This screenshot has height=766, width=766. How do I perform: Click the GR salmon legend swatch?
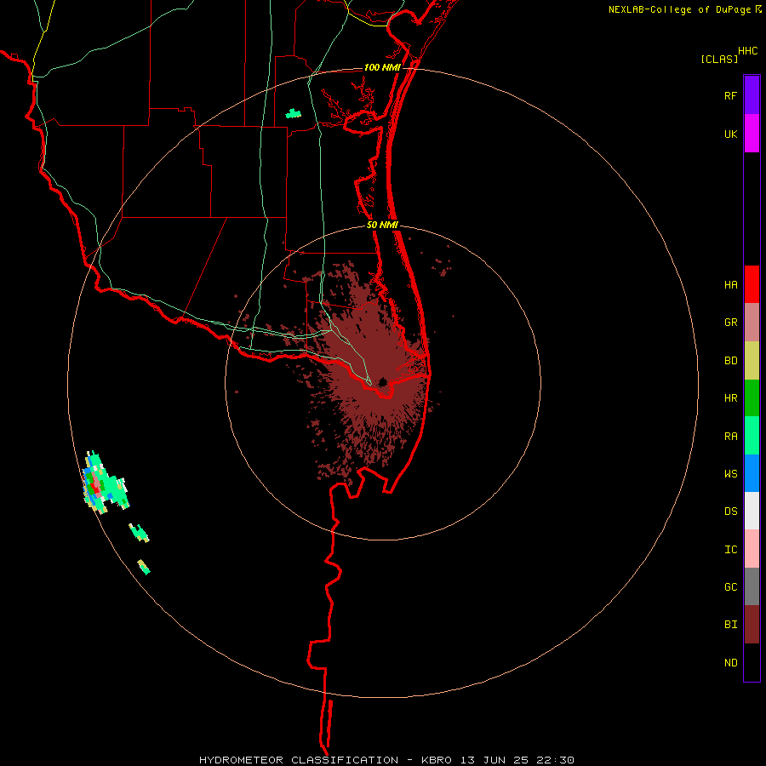pyautogui.click(x=752, y=322)
